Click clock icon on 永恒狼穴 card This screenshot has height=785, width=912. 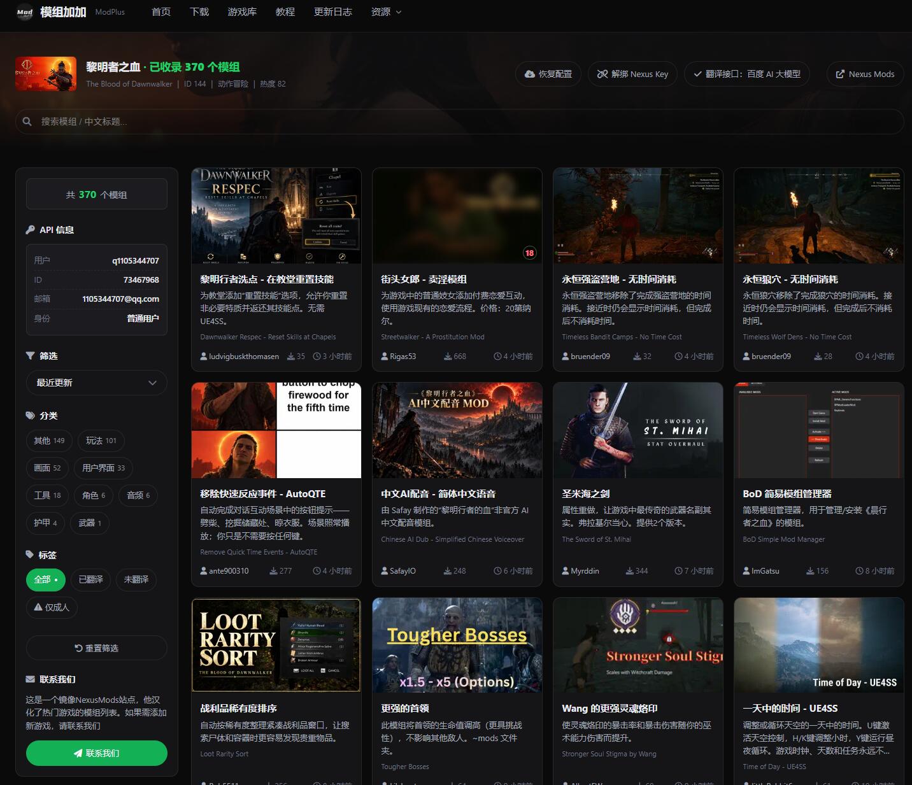point(859,357)
